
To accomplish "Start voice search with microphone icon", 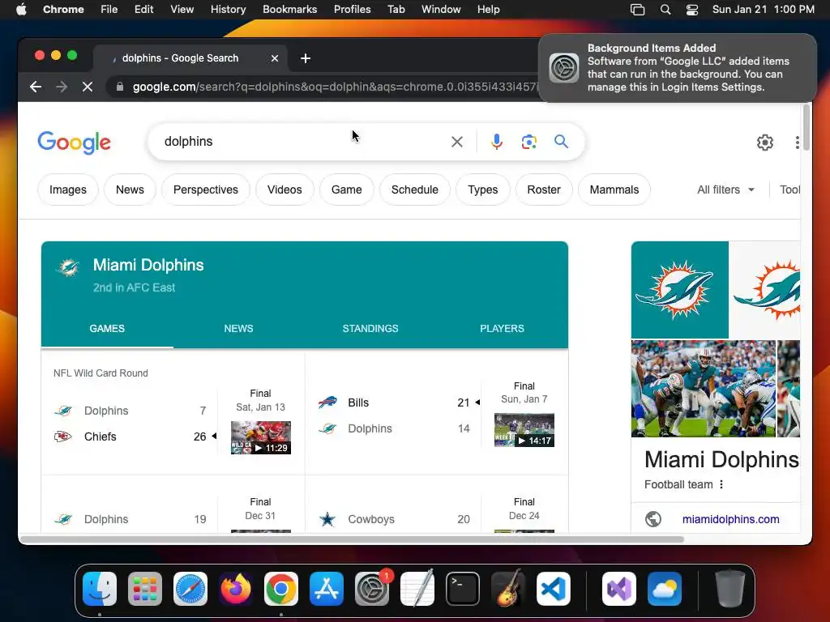I will 497,142.
